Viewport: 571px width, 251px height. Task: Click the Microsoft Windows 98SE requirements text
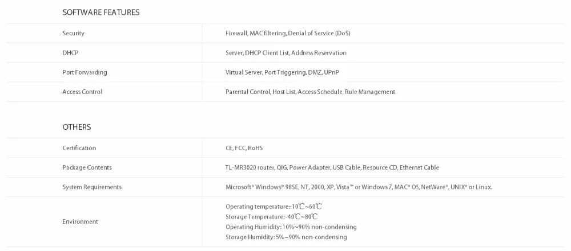359,187
